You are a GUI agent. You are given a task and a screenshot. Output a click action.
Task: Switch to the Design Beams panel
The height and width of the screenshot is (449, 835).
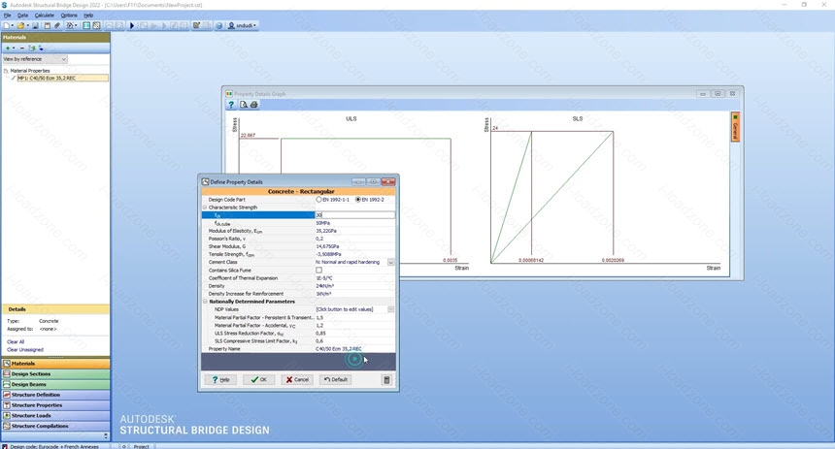click(x=56, y=384)
